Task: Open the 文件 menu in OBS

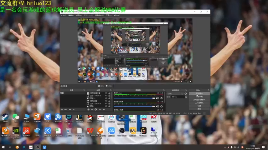Action: click(x=63, y=15)
